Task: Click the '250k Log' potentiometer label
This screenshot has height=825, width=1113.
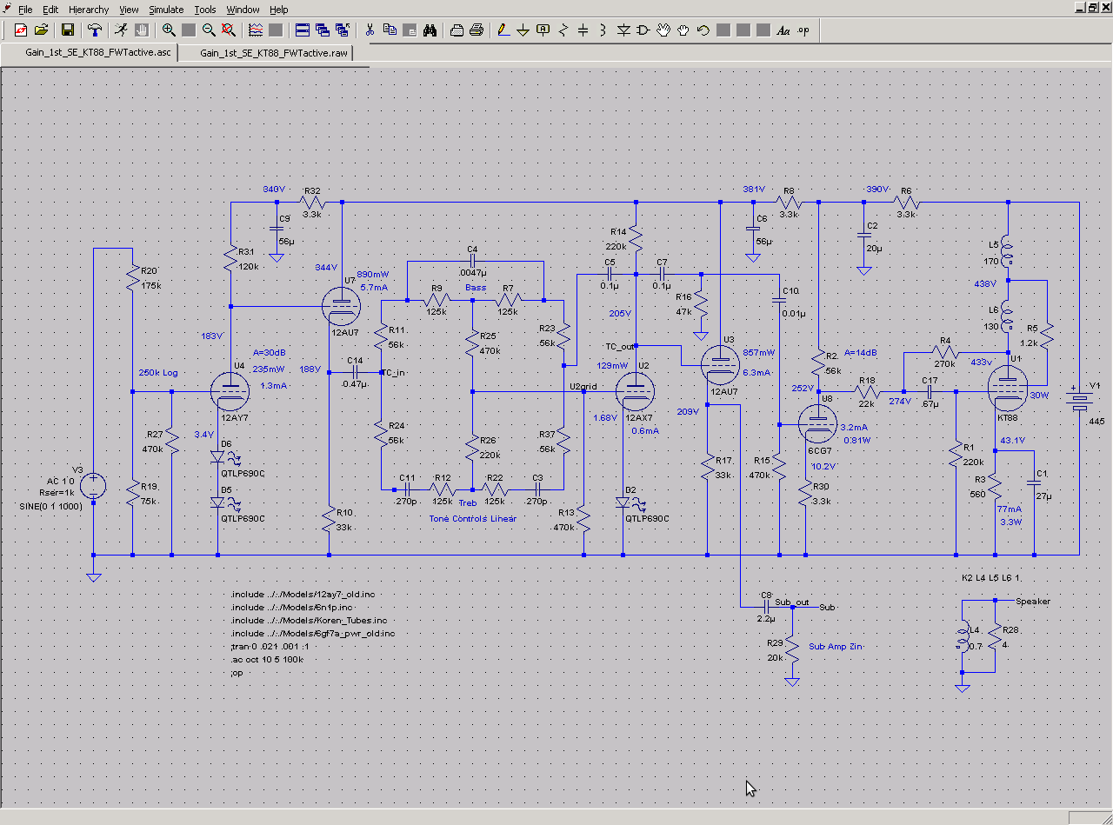Action: [x=158, y=373]
